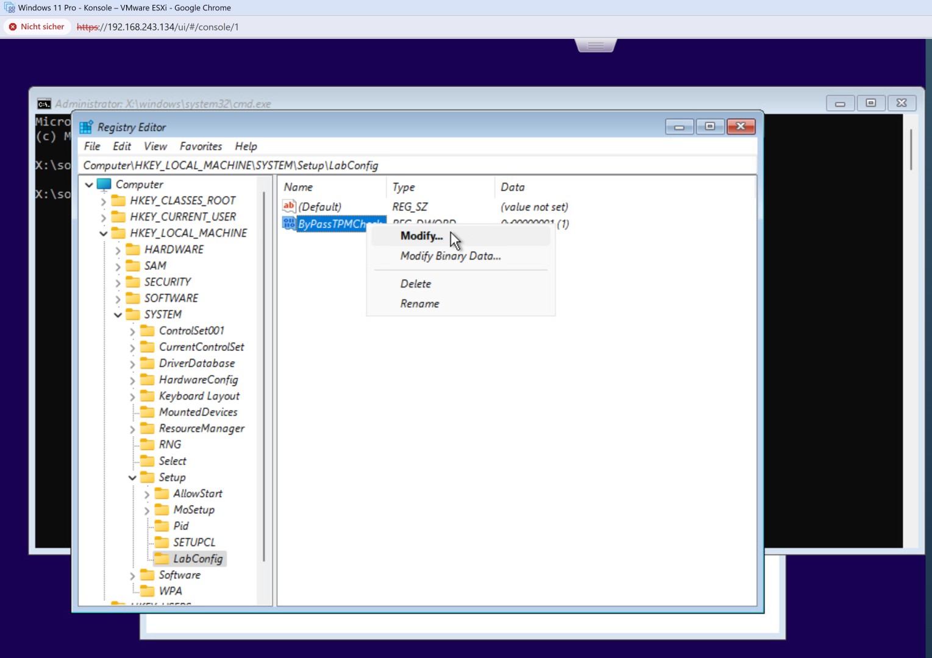This screenshot has height=658, width=932.
Task: Click the Computer root icon in tree
Action: pos(104,184)
